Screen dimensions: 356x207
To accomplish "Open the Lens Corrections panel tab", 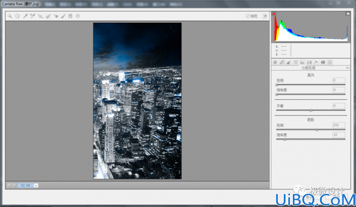I will tap(309, 62).
